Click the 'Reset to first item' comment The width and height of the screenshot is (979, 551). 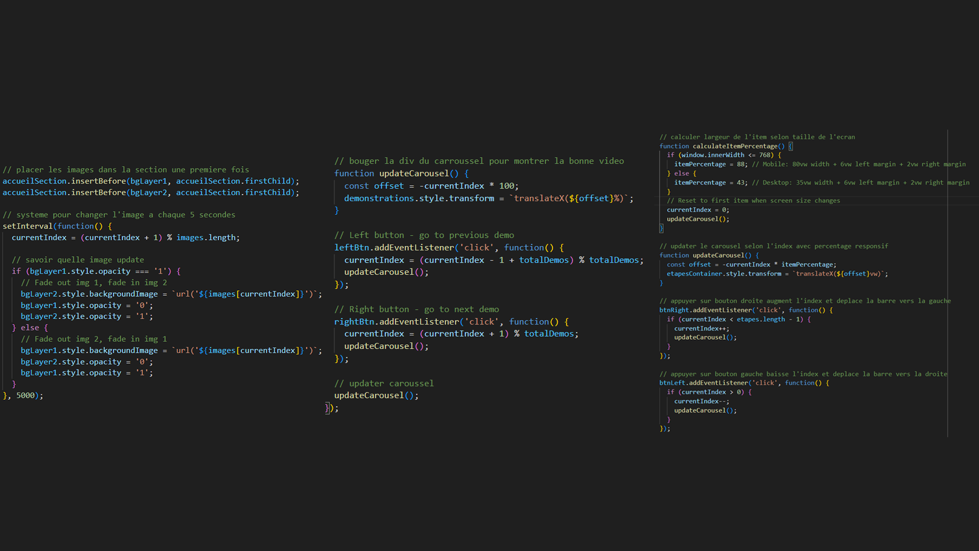[753, 201]
